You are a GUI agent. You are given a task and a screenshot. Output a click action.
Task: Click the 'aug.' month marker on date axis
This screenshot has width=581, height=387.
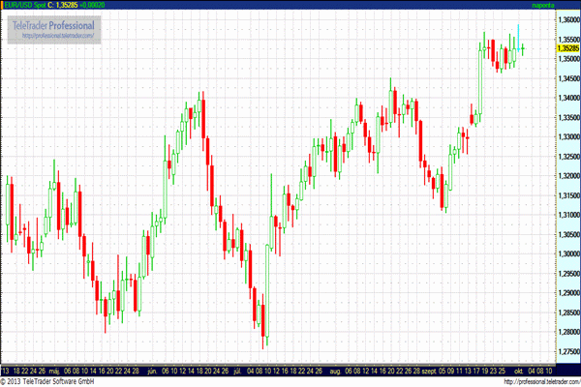[337, 370]
